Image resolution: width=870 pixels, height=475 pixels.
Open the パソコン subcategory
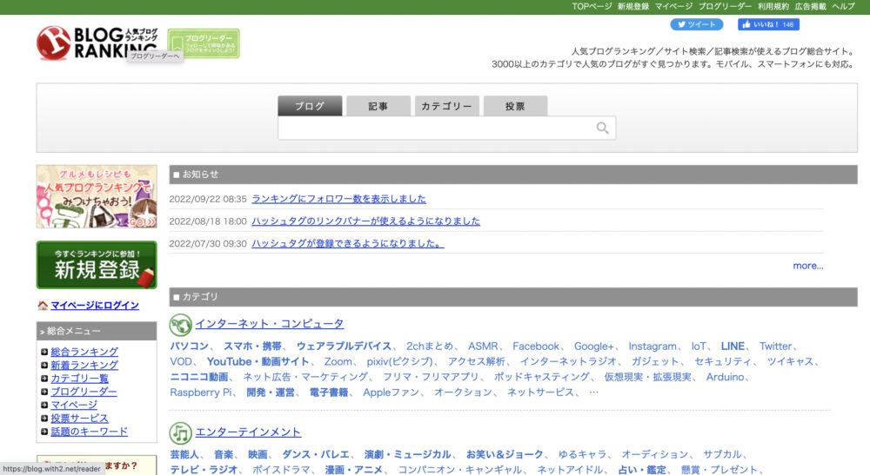click(189, 346)
